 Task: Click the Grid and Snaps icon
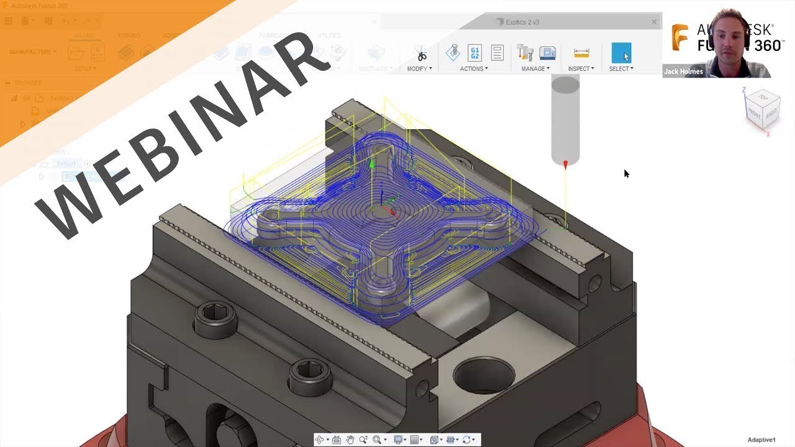click(415, 440)
